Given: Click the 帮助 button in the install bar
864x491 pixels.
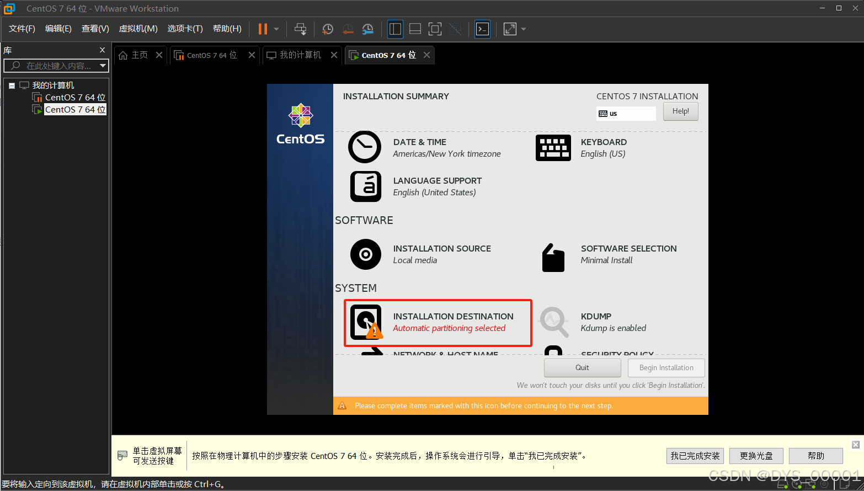Looking at the screenshot, I should coord(816,456).
